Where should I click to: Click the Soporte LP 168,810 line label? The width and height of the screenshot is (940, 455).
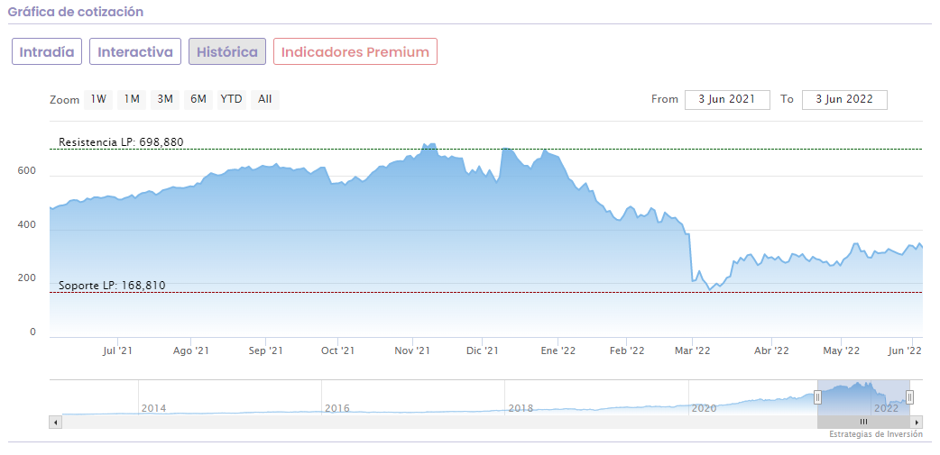click(112, 286)
